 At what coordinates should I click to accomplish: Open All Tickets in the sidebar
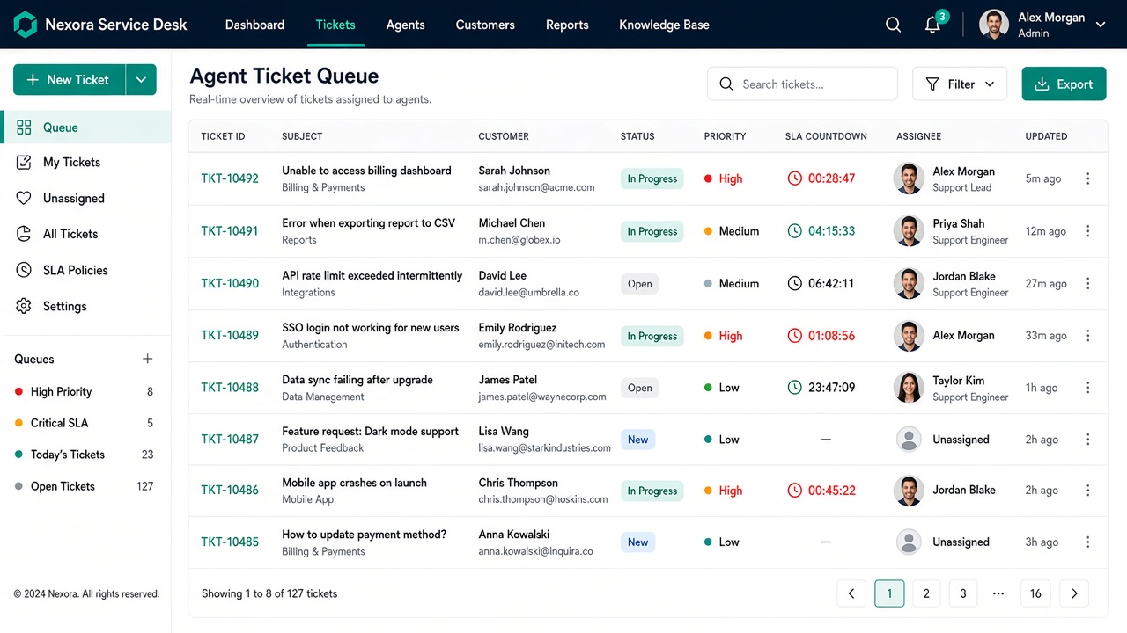coord(85,234)
